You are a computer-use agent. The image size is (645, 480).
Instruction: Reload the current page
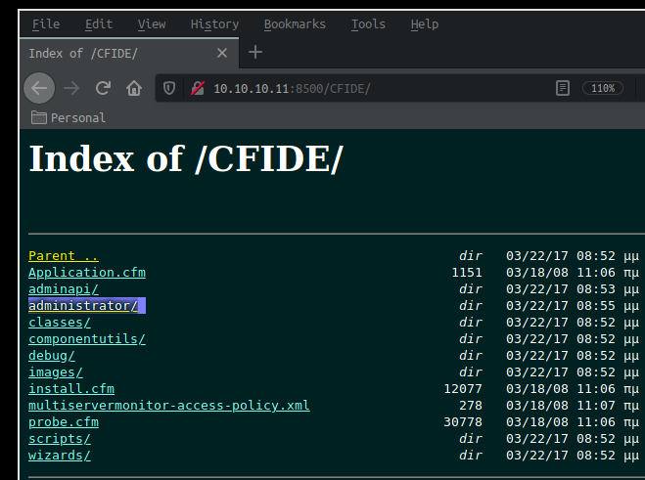(x=103, y=88)
